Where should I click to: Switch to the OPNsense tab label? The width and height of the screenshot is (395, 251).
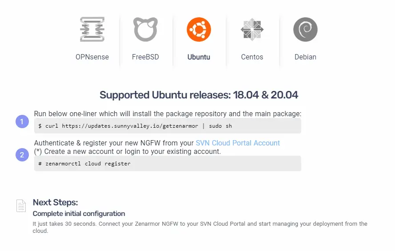[x=92, y=57]
